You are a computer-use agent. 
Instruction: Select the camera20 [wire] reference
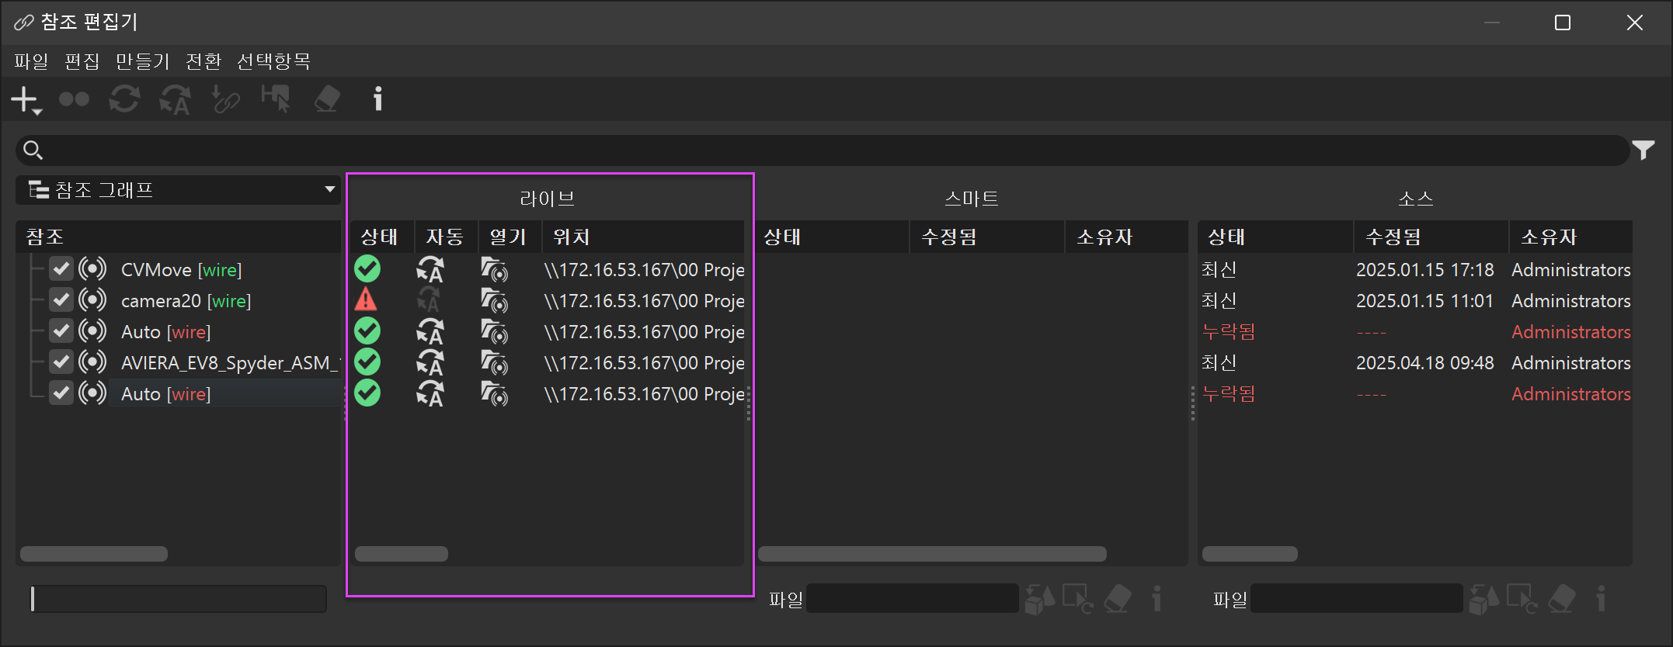coord(186,301)
